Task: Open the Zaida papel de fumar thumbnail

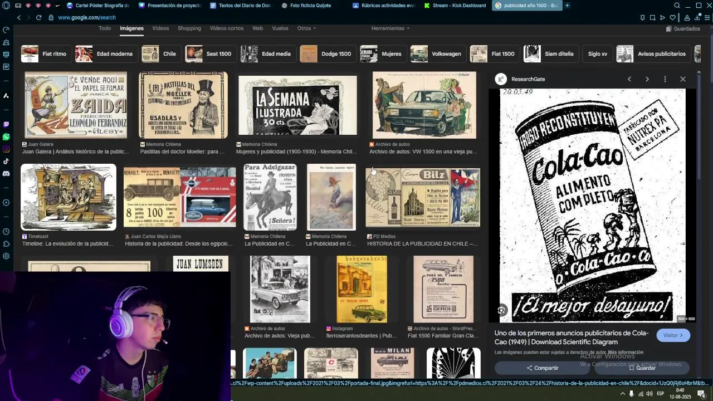Action: click(76, 105)
